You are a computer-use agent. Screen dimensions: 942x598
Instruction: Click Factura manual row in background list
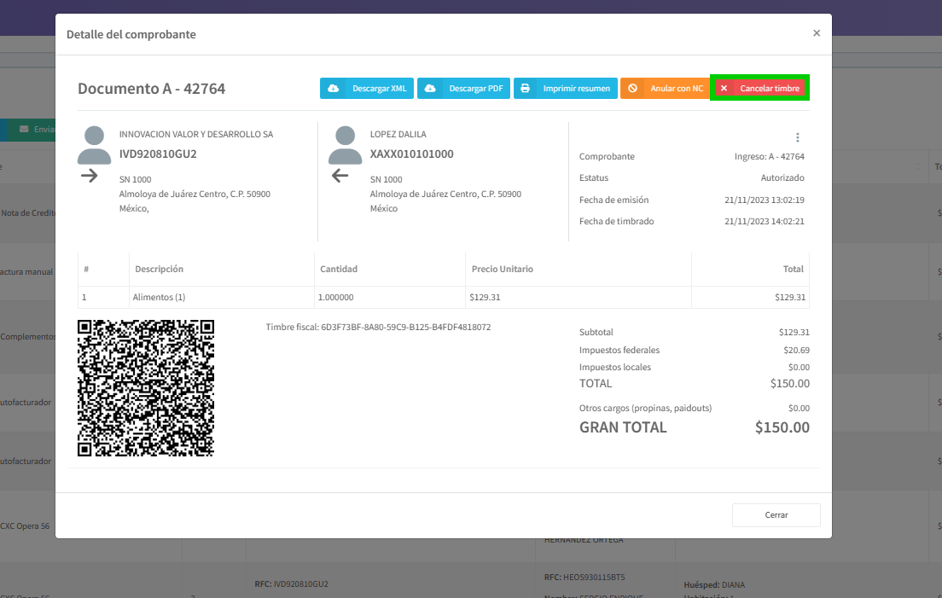tap(26, 272)
